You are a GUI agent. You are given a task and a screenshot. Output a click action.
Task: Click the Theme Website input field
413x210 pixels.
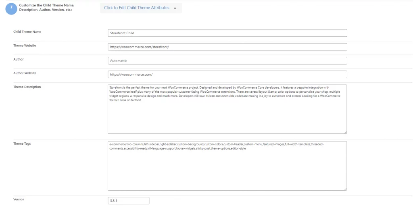pos(227,47)
